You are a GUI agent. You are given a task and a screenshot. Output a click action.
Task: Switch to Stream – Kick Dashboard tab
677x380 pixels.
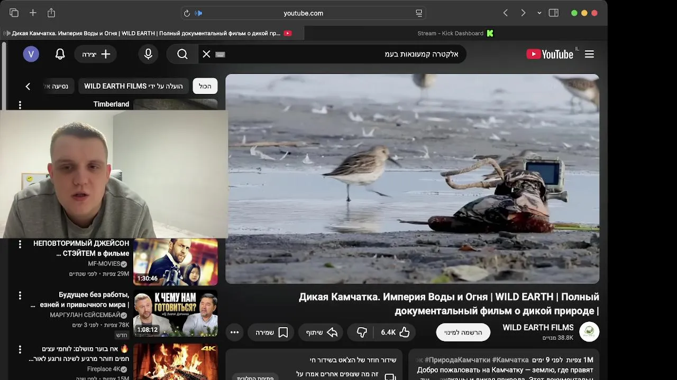coord(455,33)
